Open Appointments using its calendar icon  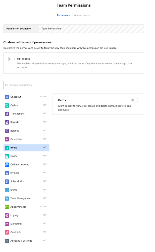[7, 207]
